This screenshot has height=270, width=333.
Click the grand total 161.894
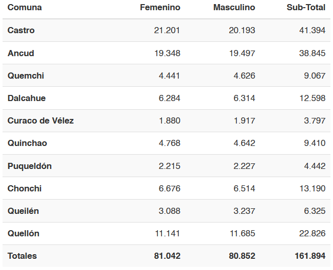click(x=310, y=256)
